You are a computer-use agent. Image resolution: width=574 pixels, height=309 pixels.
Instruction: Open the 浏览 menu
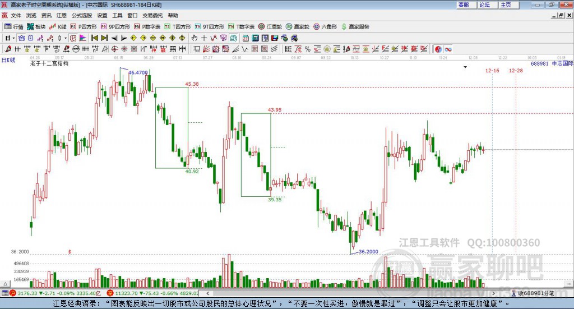point(31,15)
